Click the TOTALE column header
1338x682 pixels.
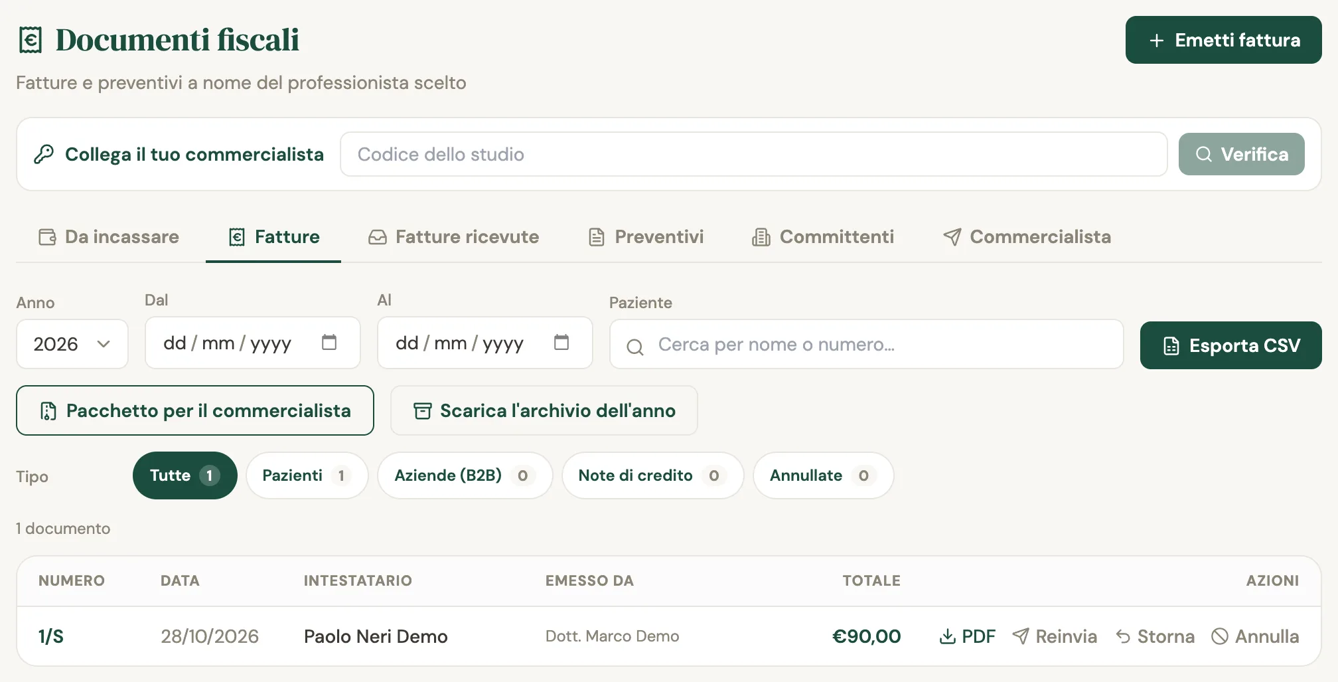pyautogui.click(x=871, y=580)
